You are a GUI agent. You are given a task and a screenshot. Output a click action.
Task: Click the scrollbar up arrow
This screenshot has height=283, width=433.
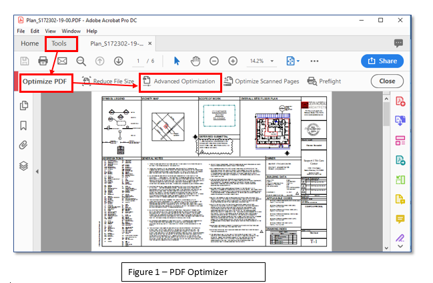[x=386, y=99]
